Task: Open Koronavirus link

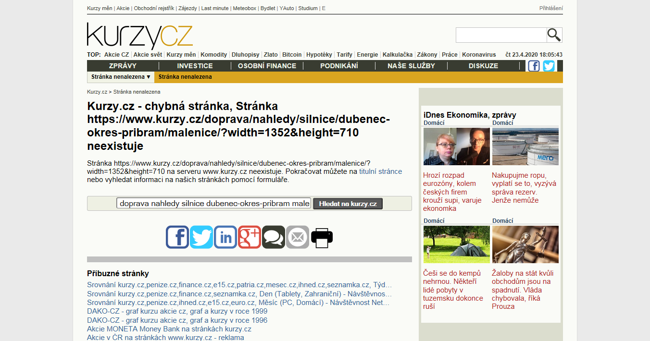Action: click(x=479, y=55)
